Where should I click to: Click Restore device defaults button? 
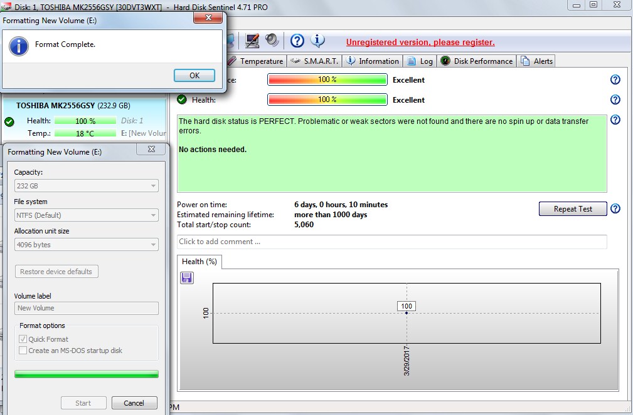pos(56,271)
